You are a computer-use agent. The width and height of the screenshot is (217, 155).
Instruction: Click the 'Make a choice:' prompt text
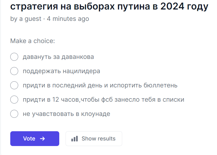tap(32, 41)
